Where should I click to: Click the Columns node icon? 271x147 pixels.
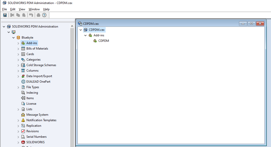click(23, 70)
